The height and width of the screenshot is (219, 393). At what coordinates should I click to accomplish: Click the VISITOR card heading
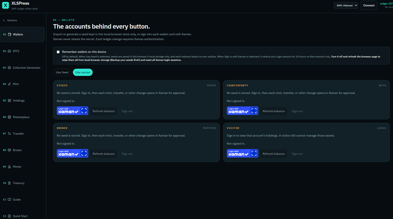point(233,128)
